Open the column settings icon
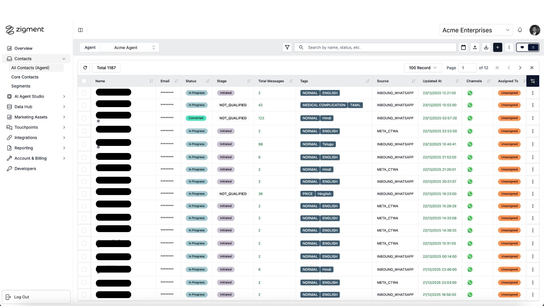The width and height of the screenshot is (544, 306). point(533,81)
